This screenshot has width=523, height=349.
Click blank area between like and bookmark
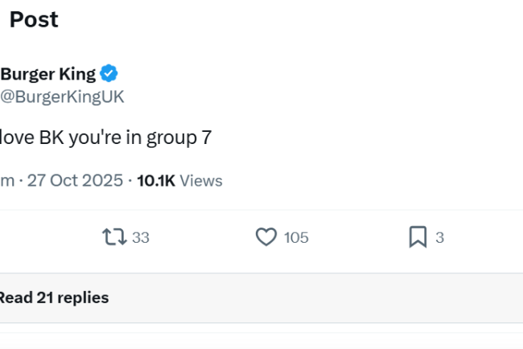358,238
